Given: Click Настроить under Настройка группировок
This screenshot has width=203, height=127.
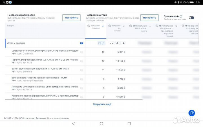Looking at the screenshot, I should tap(71, 17).
